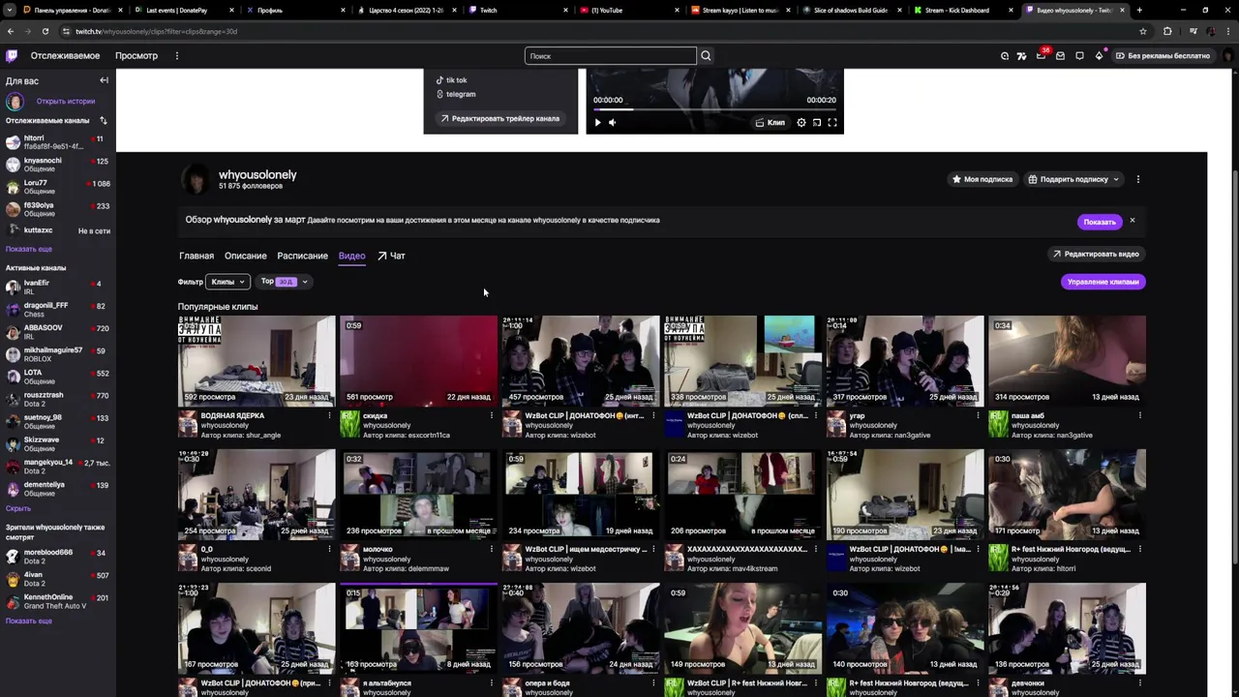Open the Просмотр nav item

pyautogui.click(x=136, y=56)
